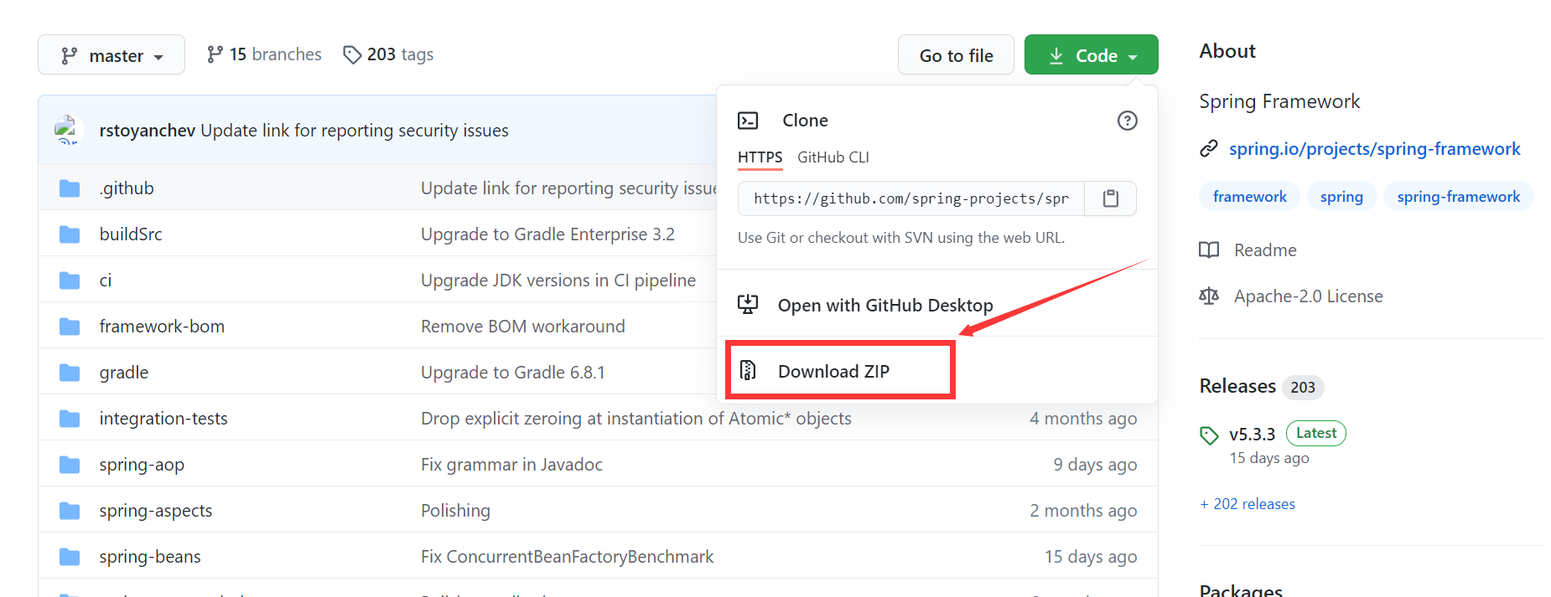The height and width of the screenshot is (597, 1551).
Task: Click the spring-beans folder icon
Action: pyautogui.click(x=70, y=557)
